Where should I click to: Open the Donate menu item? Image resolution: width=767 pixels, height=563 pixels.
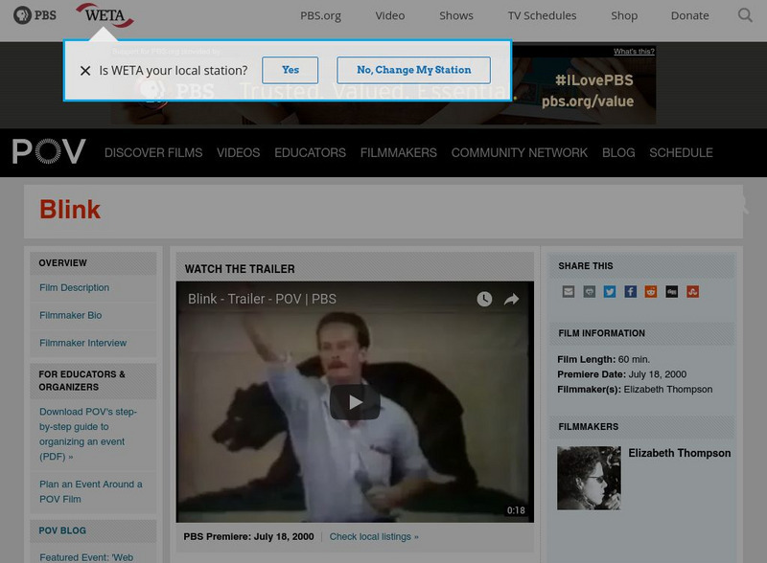[x=689, y=15]
